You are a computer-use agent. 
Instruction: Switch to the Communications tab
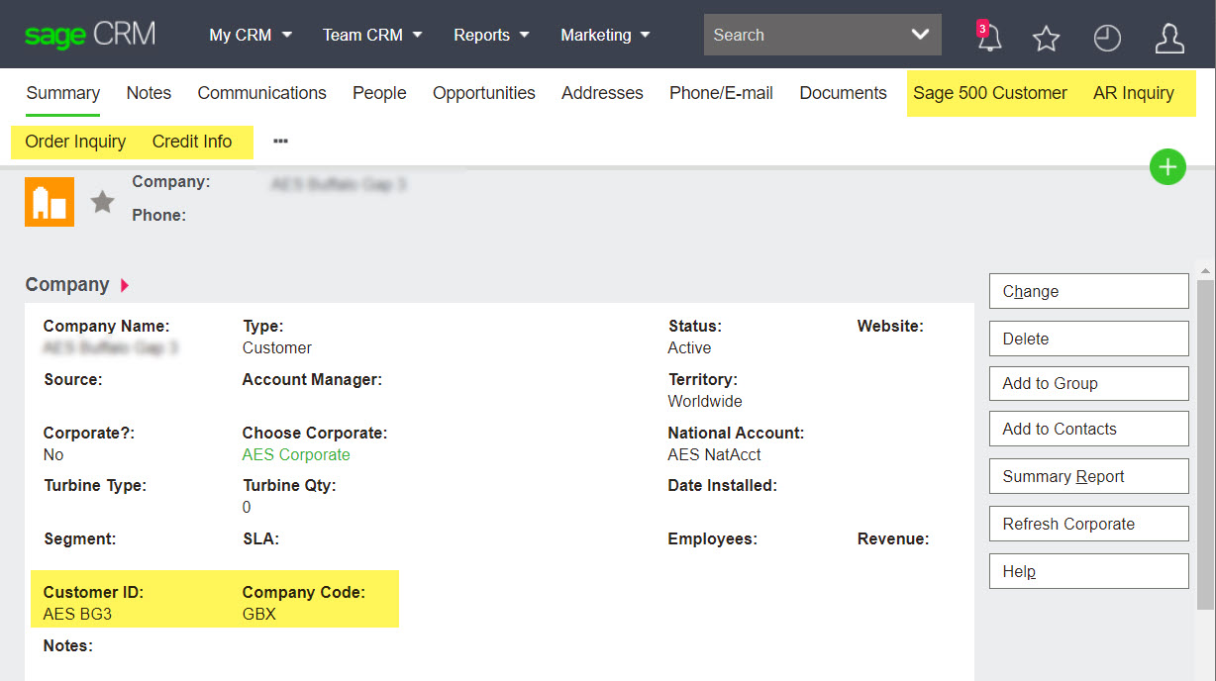pos(261,92)
